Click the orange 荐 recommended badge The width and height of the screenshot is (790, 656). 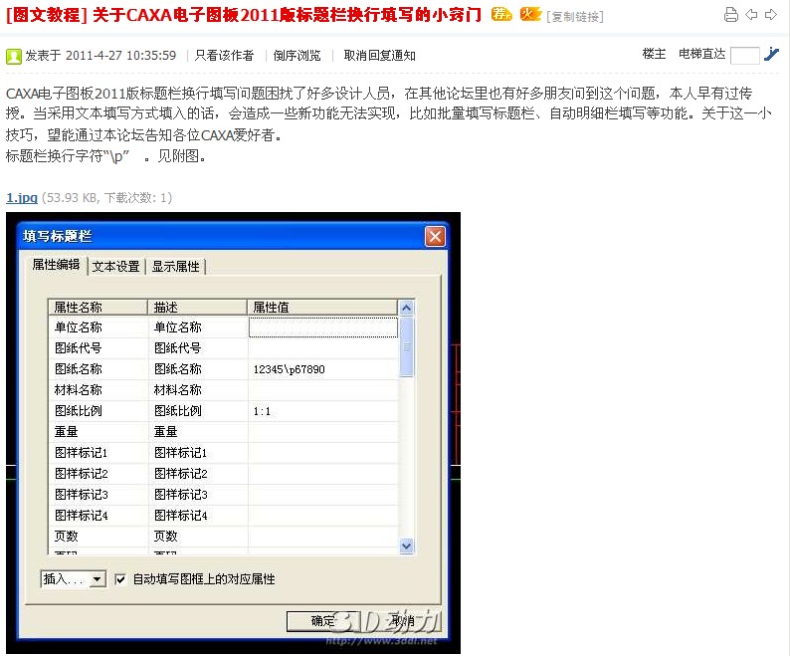502,15
